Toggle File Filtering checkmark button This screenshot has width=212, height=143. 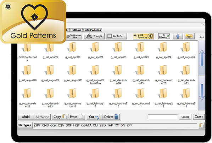tap(164, 36)
